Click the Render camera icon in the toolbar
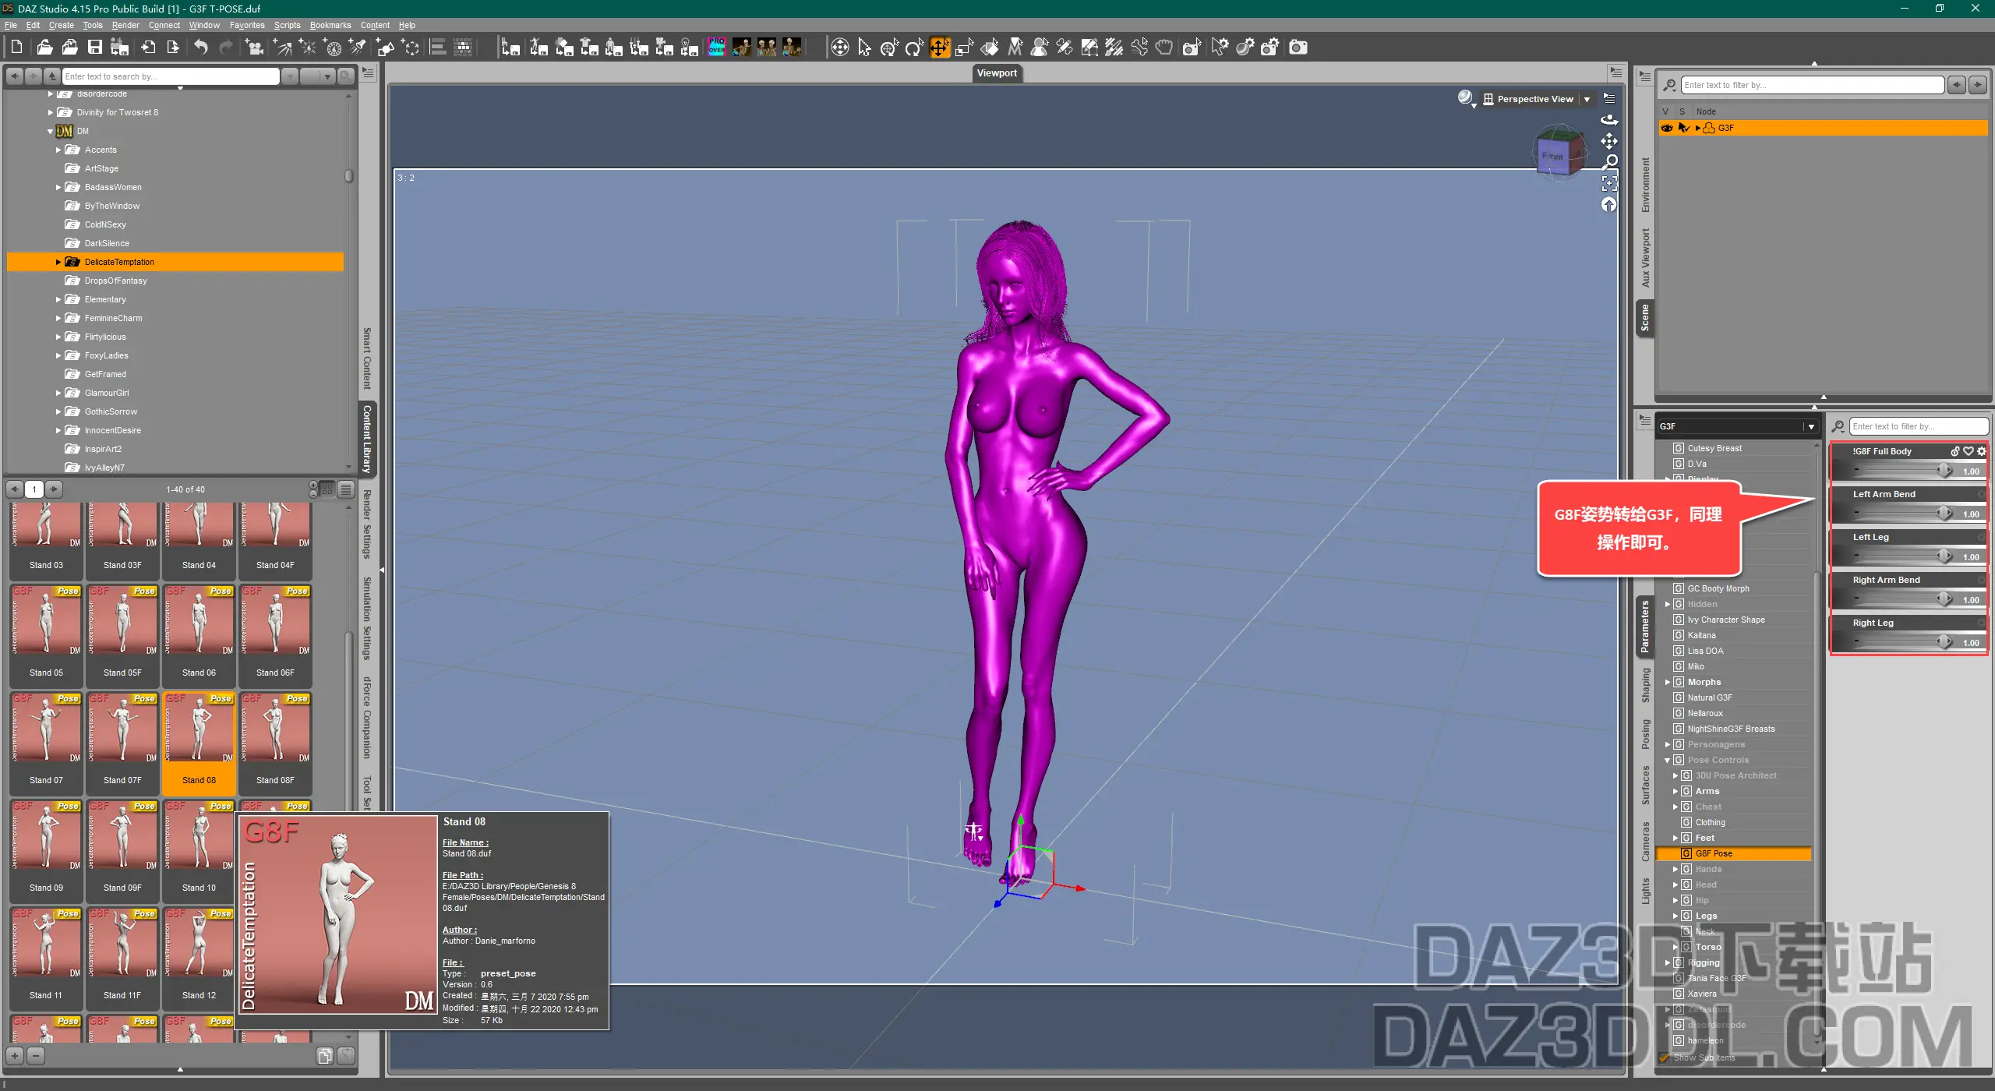1995x1091 pixels. click(1298, 48)
